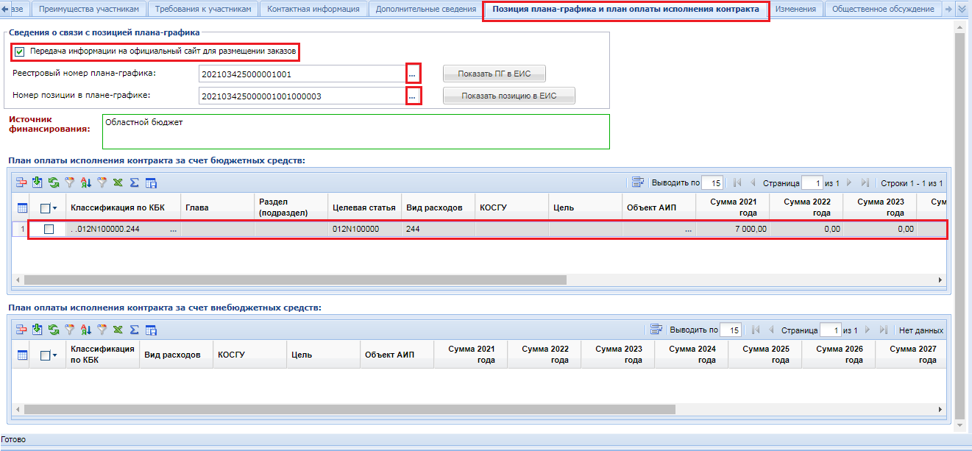The height and width of the screenshot is (451, 972).
Task: Open column chooser icon in budget grid header
Action: pyautogui.click(x=22, y=208)
